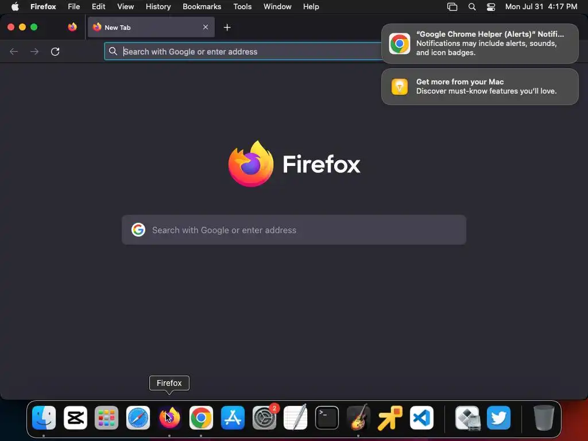
Task: Open the Tools menu
Action: pyautogui.click(x=242, y=6)
